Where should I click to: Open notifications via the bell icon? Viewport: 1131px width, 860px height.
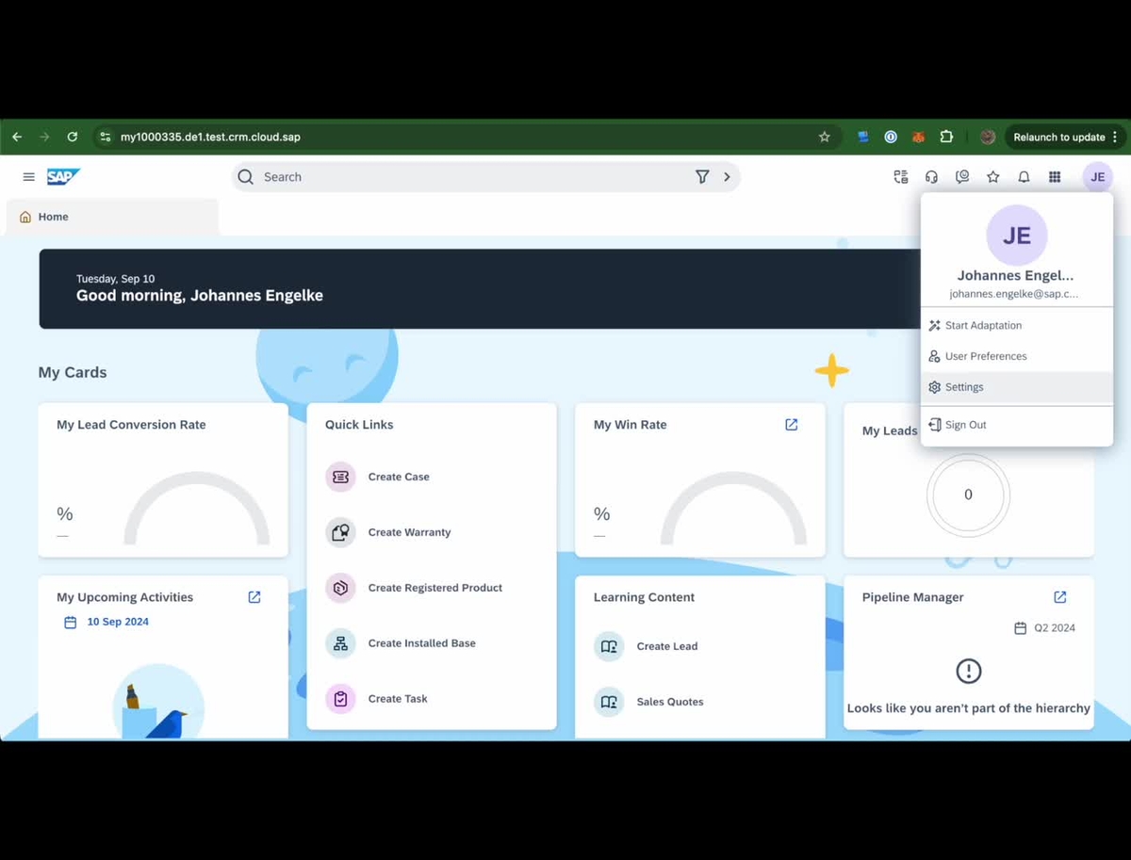1024,176
